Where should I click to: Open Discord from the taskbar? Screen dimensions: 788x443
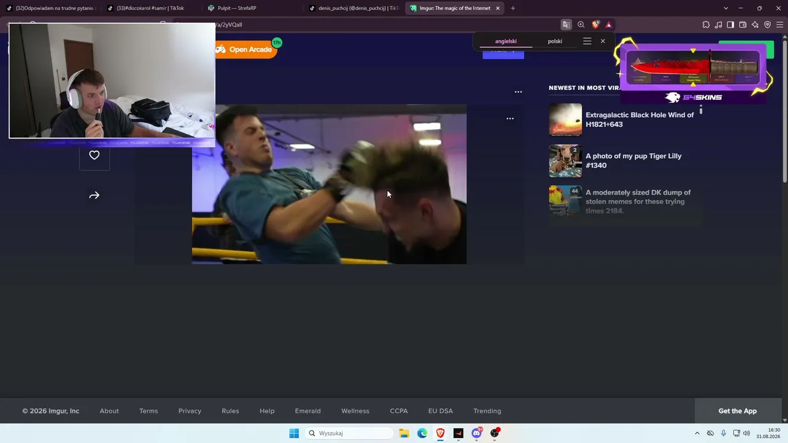click(476, 433)
